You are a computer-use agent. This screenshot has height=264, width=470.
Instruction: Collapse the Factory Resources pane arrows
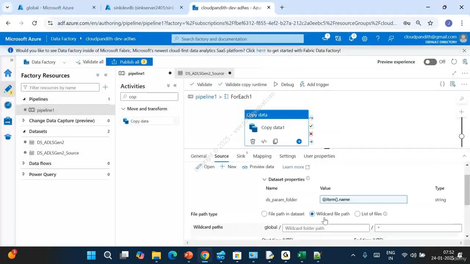106,75
